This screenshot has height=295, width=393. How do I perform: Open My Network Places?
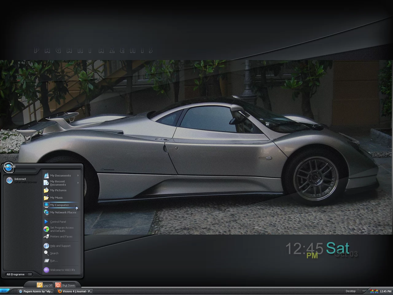click(63, 213)
